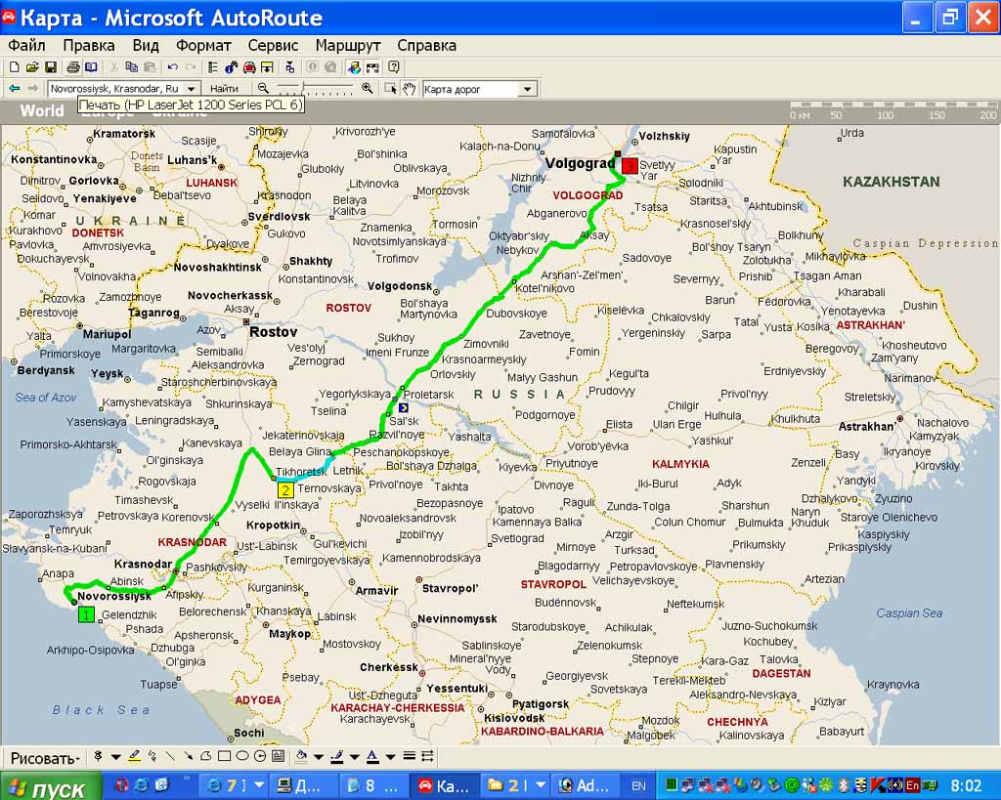The height and width of the screenshot is (800, 1001).
Task: Open a saved map file
Action: tap(32, 67)
